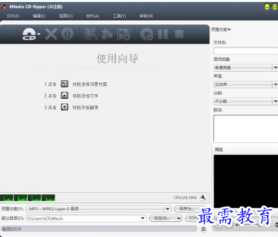Click the black preview video area

(246, 181)
